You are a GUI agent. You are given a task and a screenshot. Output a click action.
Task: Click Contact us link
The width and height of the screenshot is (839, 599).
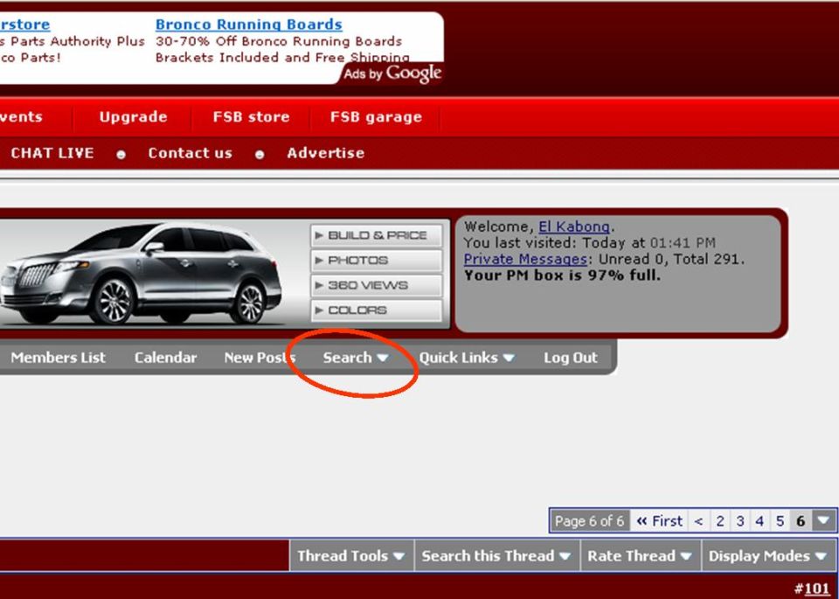point(190,153)
